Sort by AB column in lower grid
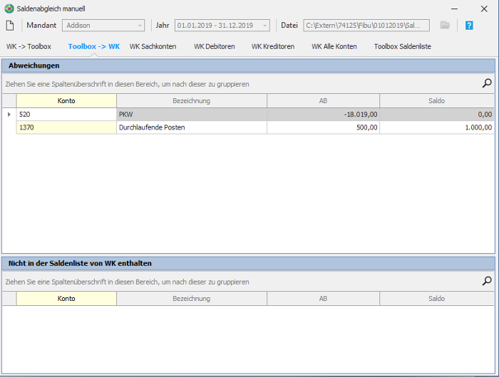The height and width of the screenshot is (377, 499). tap(324, 299)
